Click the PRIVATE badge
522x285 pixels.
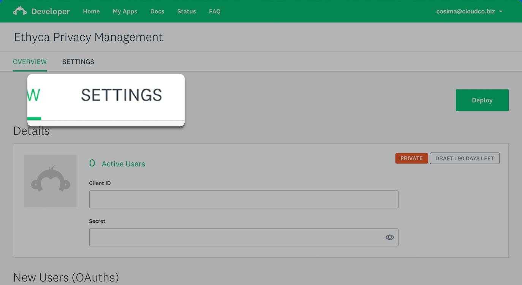pos(411,158)
